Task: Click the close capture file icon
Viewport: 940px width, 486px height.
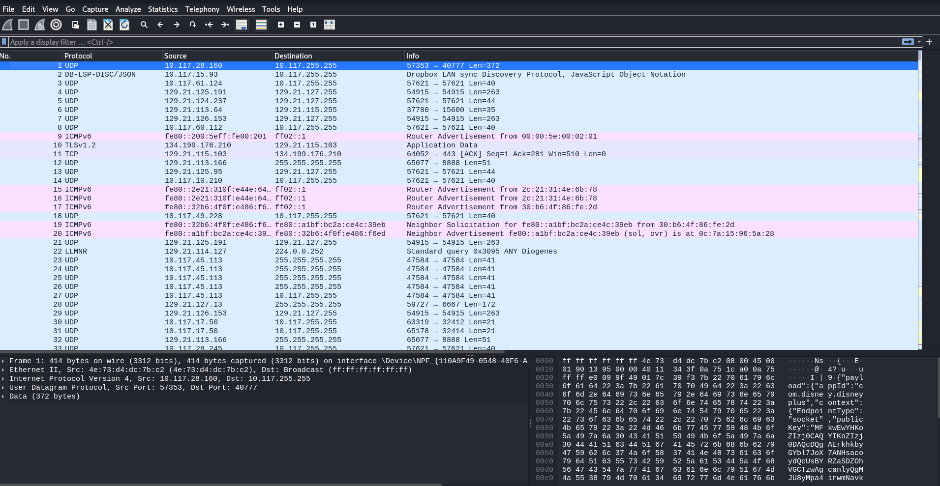Action: point(108,25)
